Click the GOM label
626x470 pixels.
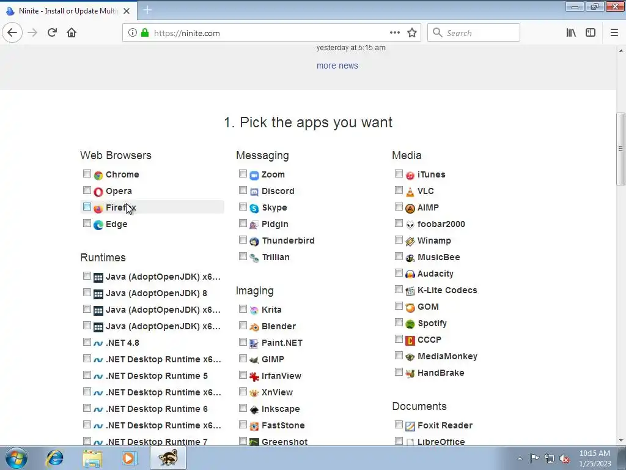[x=428, y=307]
